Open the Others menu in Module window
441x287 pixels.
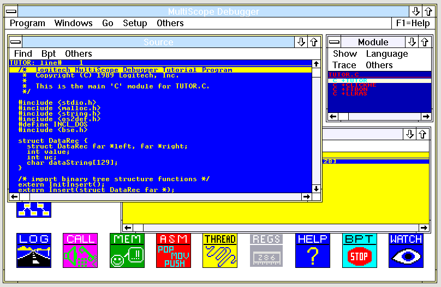point(379,65)
